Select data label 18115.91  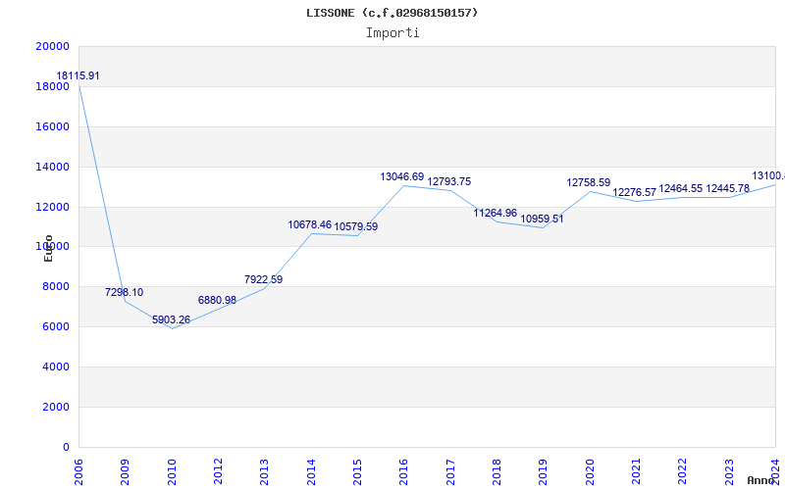(x=78, y=76)
